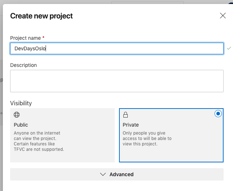Click the chevron arrow beside Advanced
The height and width of the screenshot is (191, 233).
(102, 174)
